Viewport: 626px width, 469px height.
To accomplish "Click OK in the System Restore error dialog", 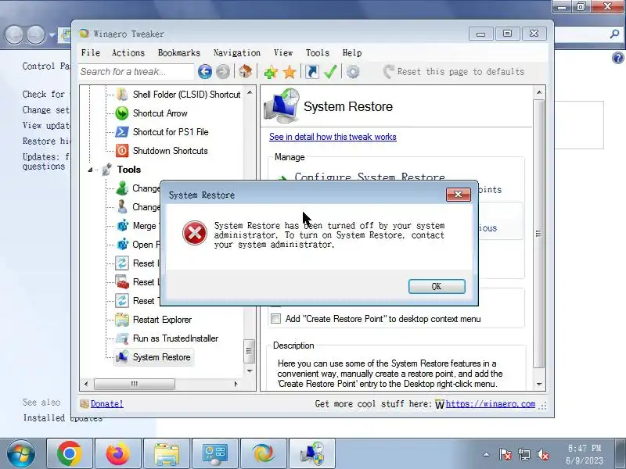I will [x=437, y=286].
